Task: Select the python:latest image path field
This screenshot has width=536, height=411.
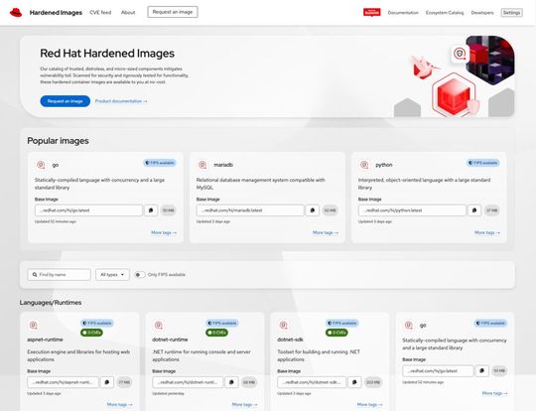Action: click(412, 210)
